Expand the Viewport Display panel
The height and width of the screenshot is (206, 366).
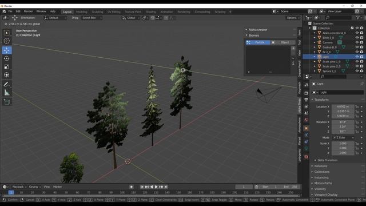[x=325, y=195]
